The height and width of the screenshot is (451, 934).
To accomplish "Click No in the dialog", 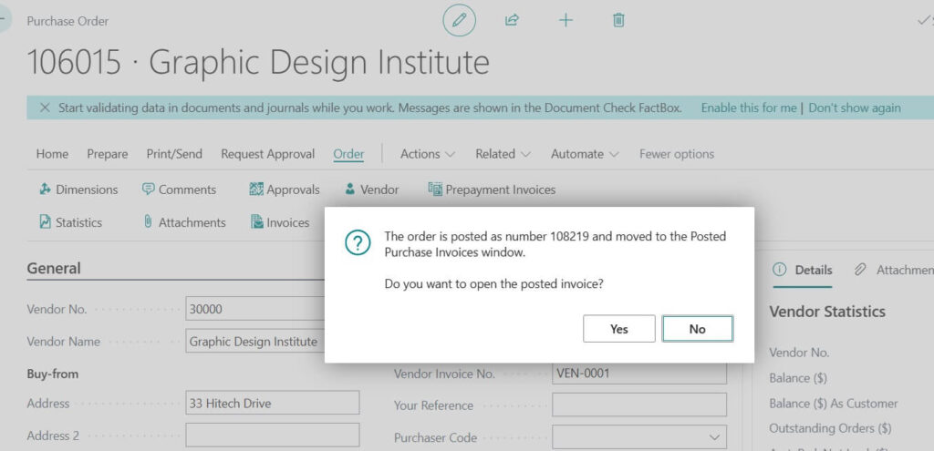I will (697, 329).
